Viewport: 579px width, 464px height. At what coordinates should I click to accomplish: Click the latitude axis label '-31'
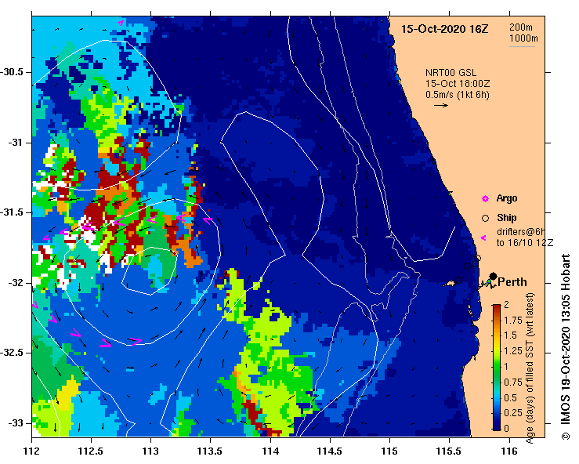(15, 143)
